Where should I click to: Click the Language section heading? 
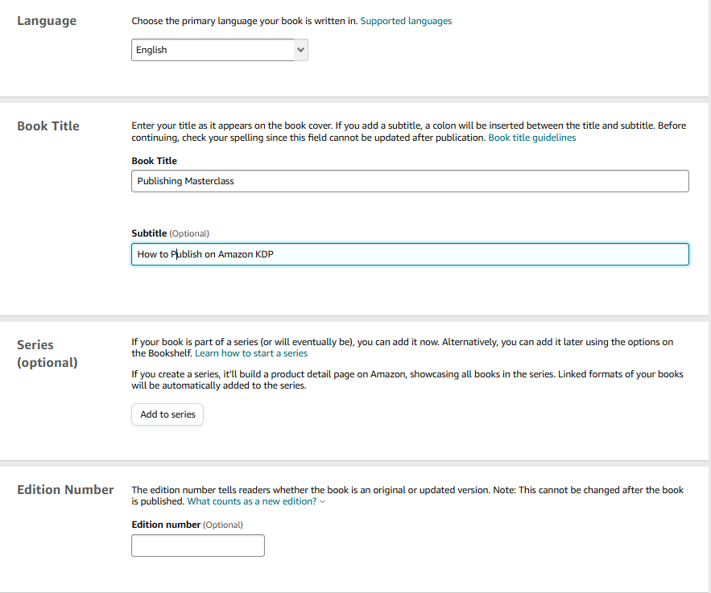(47, 21)
